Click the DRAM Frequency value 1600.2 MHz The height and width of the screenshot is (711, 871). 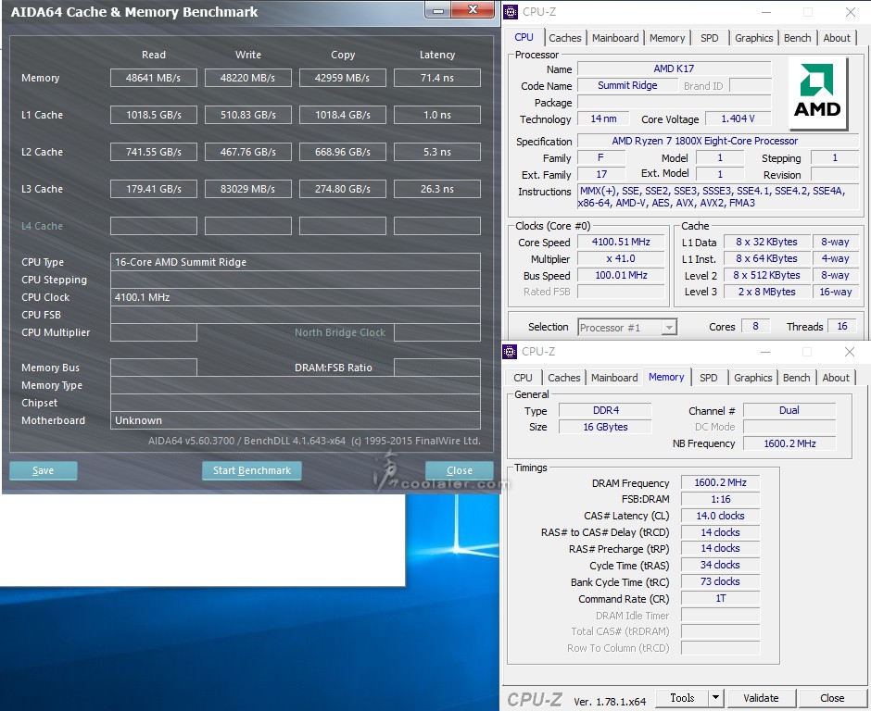[x=721, y=483]
